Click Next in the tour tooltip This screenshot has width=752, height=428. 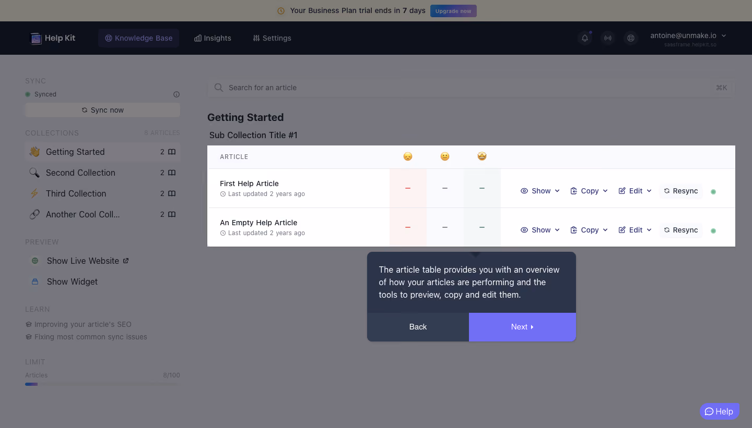(x=522, y=327)
